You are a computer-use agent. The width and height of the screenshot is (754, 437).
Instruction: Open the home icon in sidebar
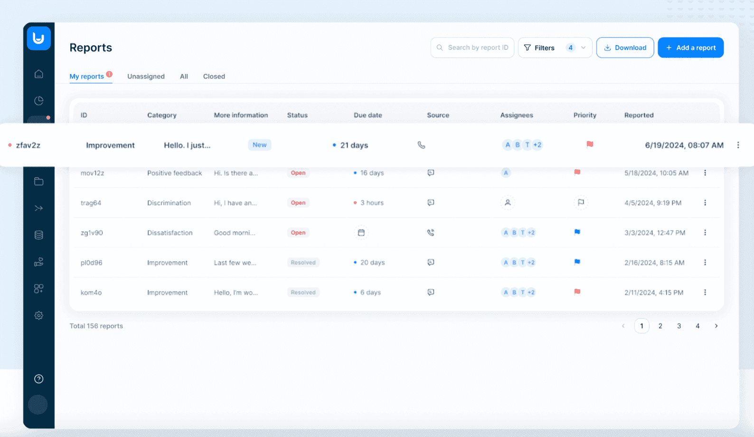[x=39, y=74]
